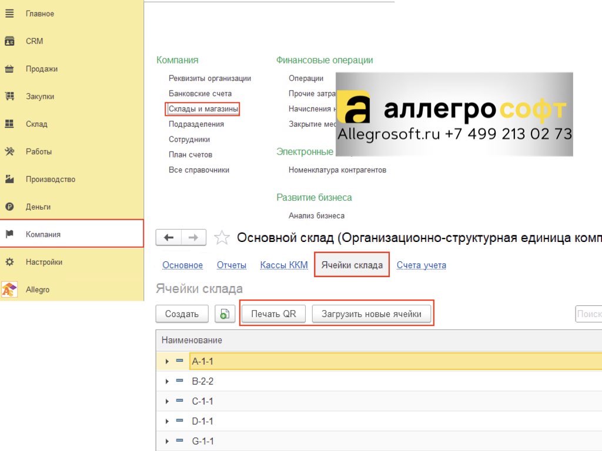Open the CRM section
Image resolution: width=602 pixels, height=451 pixels.
[72, 41]
